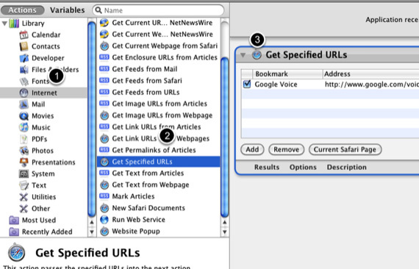Click the Recently Added folder icon

pyautogui.click(x=14, y=232)
